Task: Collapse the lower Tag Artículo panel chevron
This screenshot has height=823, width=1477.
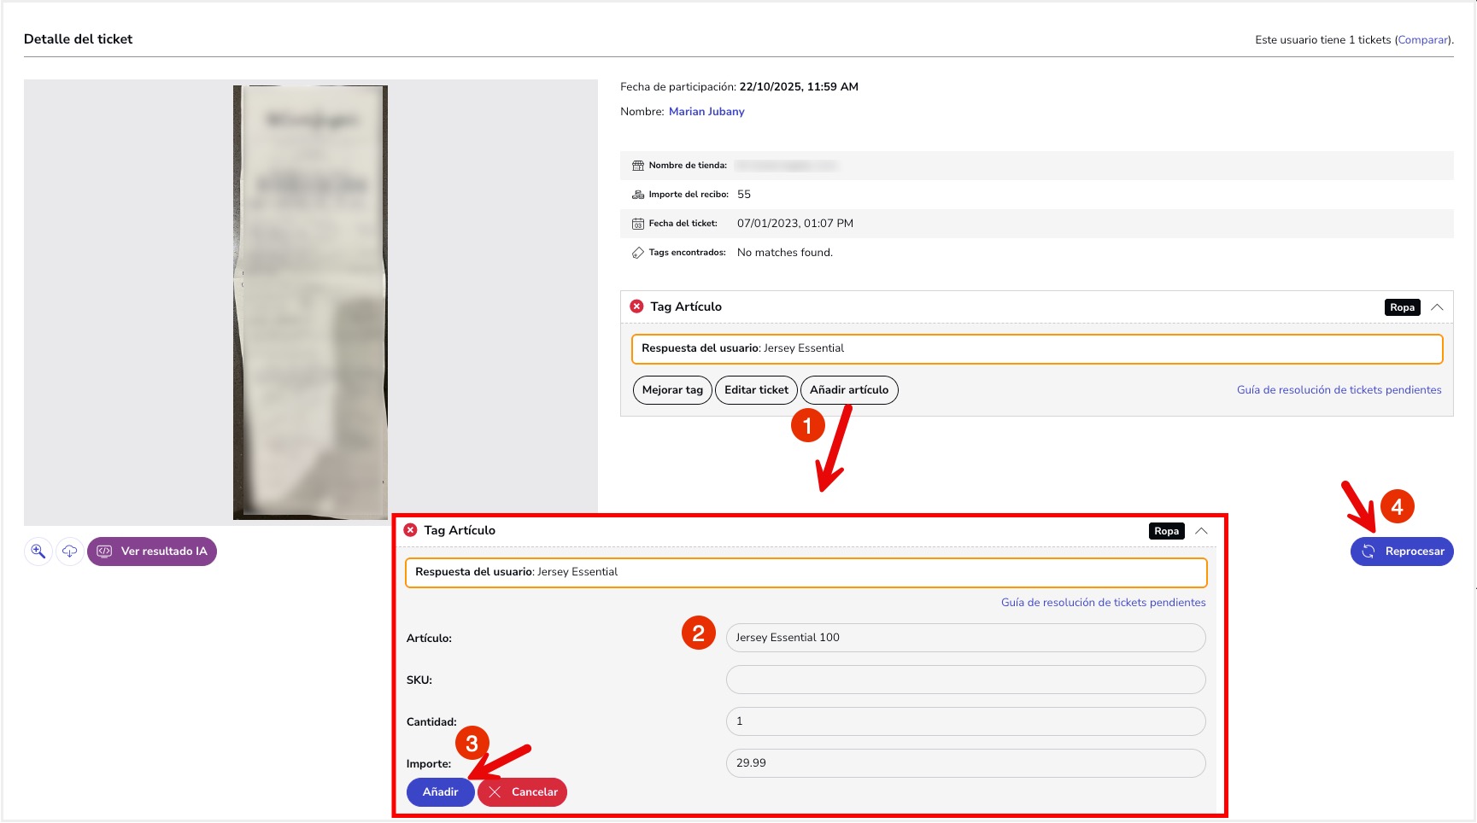Action: [1201, 531]
